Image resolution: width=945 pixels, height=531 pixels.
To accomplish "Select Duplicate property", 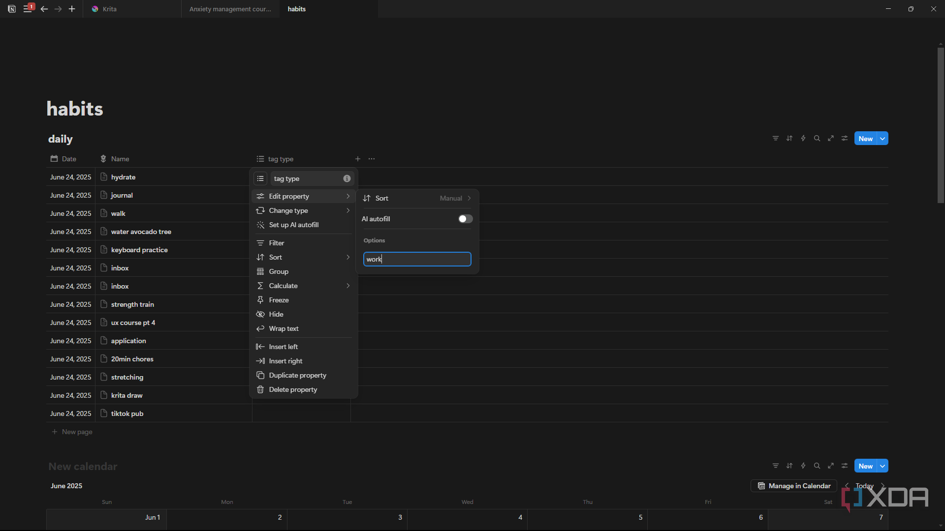I will pyautogui.click(x=304, y=375).
